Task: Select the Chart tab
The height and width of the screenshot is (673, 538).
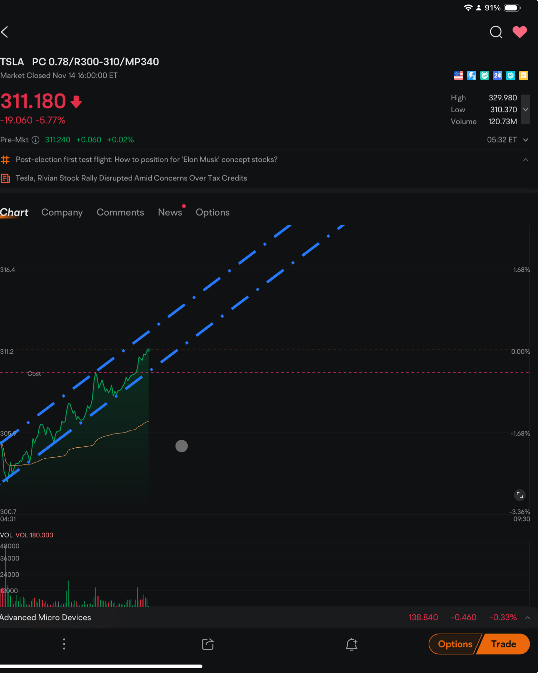Action: click(x=14, y=213)
